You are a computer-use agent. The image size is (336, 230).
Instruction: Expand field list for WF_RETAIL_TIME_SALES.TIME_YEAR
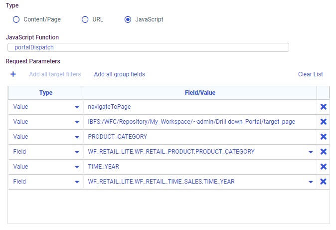coord(311,182)
